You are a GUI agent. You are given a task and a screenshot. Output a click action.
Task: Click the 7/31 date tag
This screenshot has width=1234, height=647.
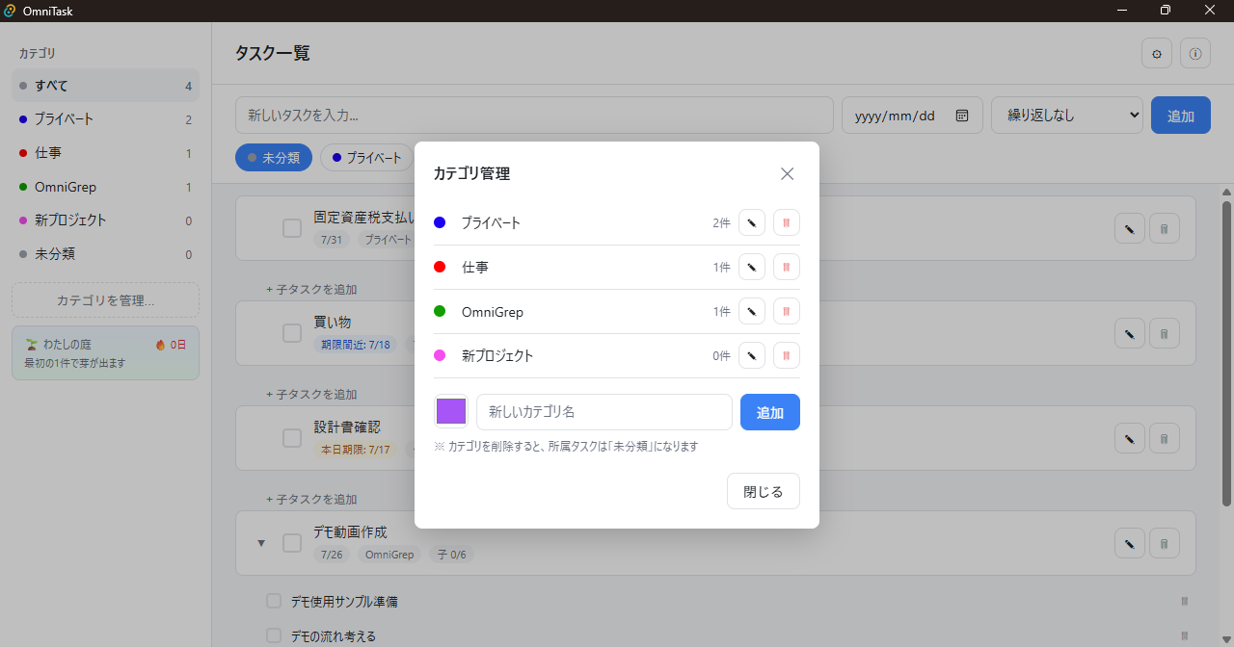pos(332,239)
